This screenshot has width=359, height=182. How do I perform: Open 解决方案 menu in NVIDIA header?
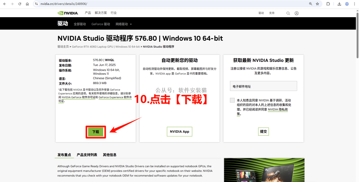[101, 13]
